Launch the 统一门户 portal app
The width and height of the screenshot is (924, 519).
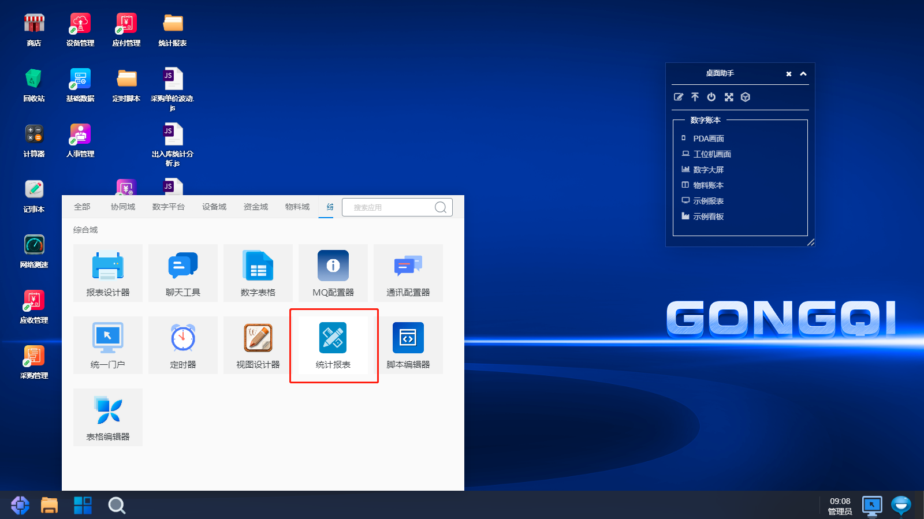point(108,345)
